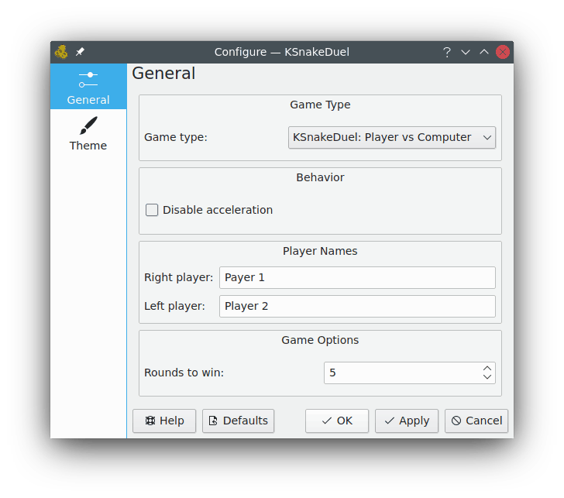Image resolution: width=564 pixels, height=498 pixels.
Task: Select the General settings page
Action: tap(88, 87)
